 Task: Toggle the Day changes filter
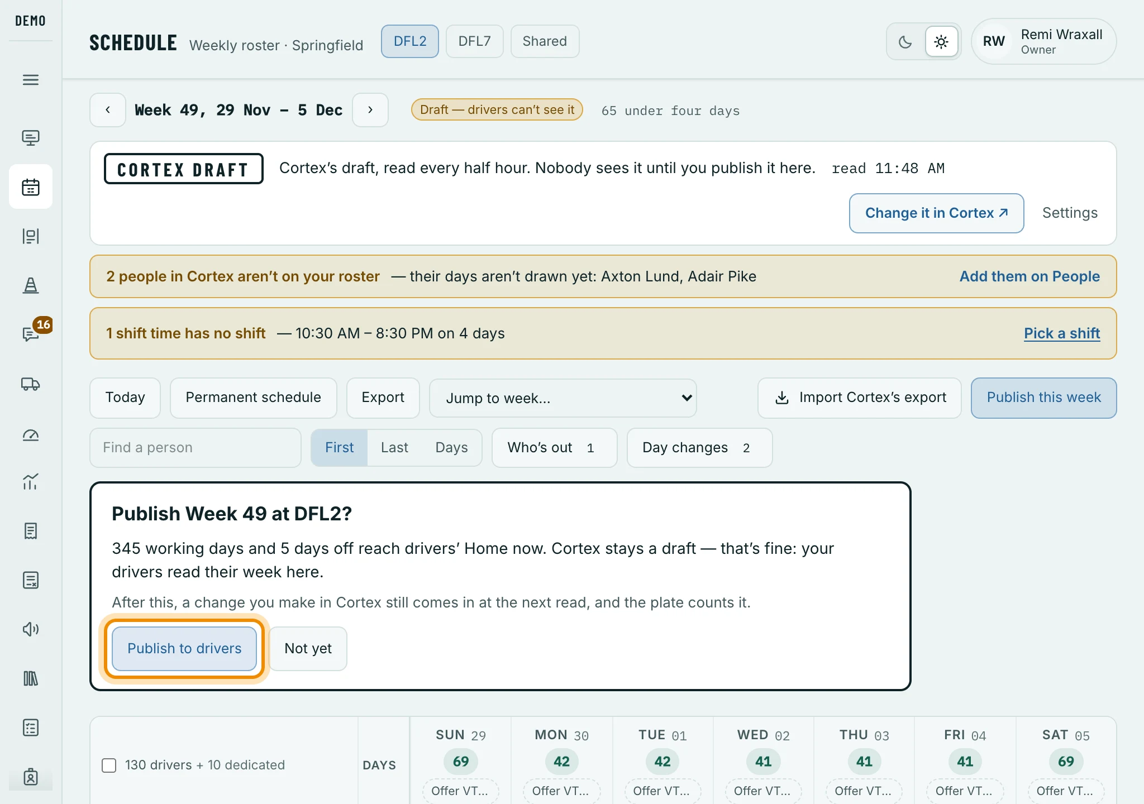pos(700,448)
